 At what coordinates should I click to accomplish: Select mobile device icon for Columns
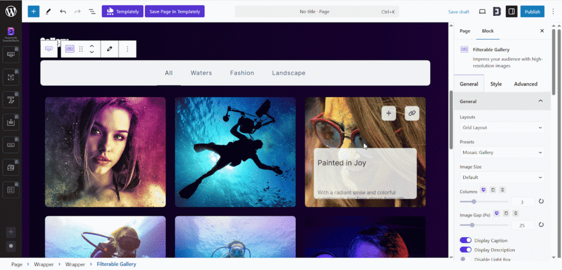[503, 190]
